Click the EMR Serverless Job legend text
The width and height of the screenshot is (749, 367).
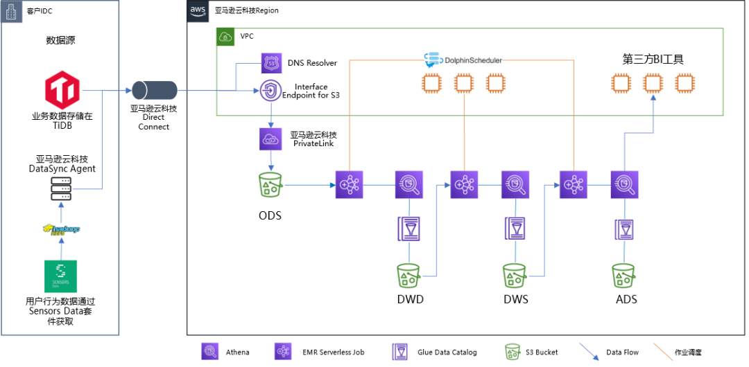tap(334, 352)
